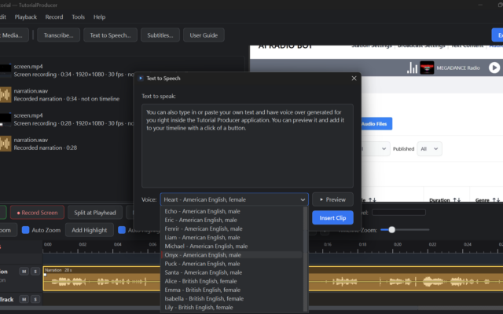Viewport: 503px width, 314px height.
Task: Select the Narration 28 s clip label
Action: 58,270
